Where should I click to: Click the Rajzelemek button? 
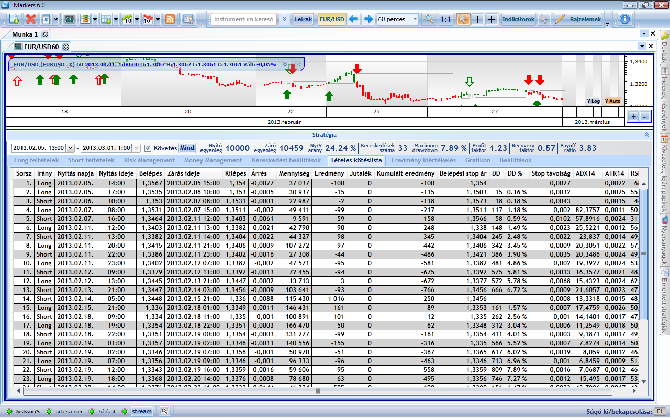point(577,19)
